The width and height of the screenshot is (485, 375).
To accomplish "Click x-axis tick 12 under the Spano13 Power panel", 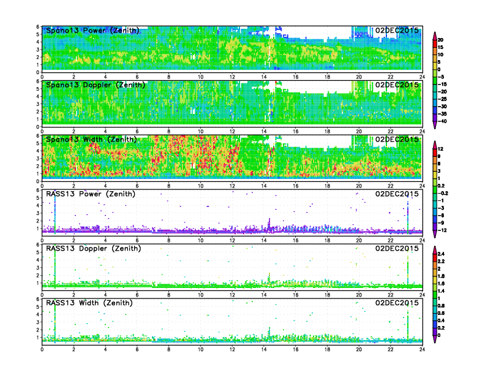I will tap(232, 77).
